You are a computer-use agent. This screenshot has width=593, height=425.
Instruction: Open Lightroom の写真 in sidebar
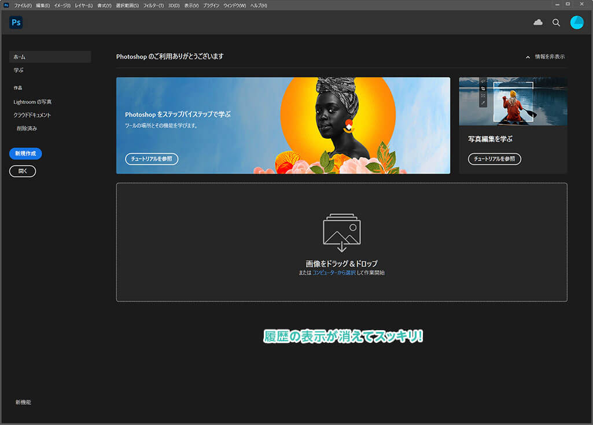[x=32, y=102]
